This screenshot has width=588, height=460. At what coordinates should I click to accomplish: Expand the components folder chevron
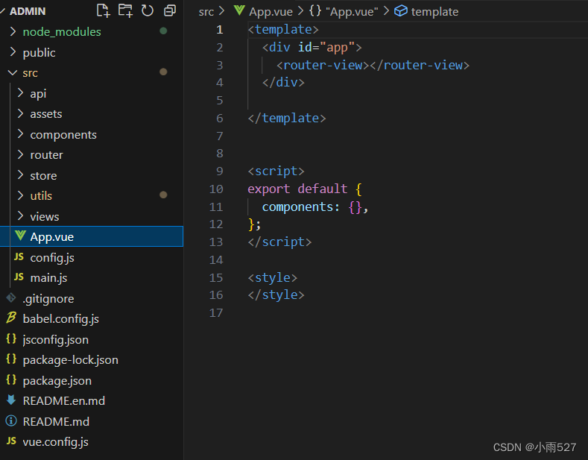20,134
